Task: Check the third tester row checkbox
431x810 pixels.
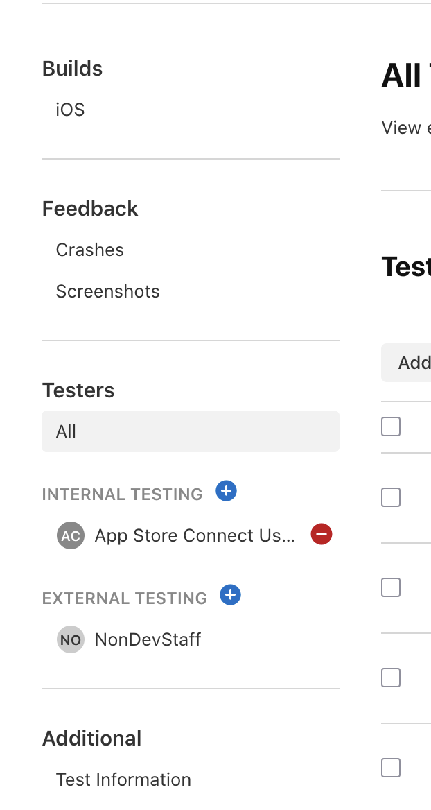Action: pos(391,678)
